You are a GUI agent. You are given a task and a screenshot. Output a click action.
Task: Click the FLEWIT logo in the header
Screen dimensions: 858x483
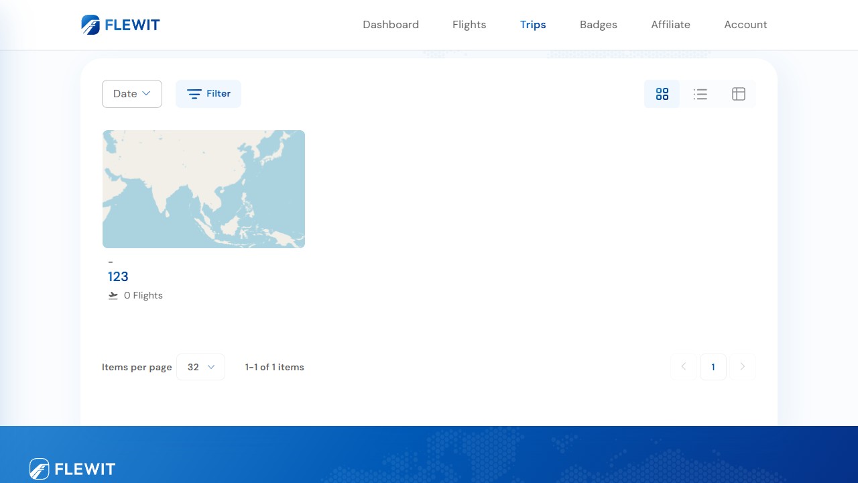121,25
